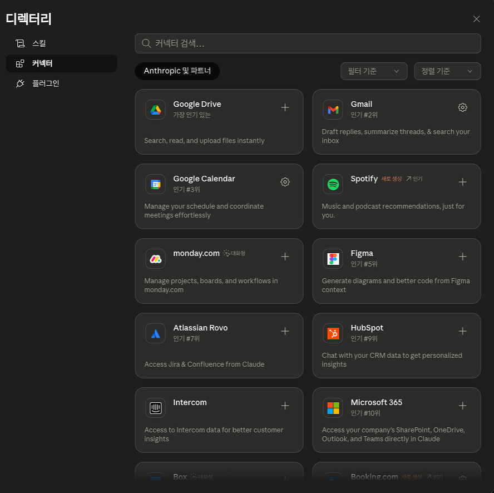494x493 pixels.
Task: Open the Intercom connector title
Action: tap(190, 402)
